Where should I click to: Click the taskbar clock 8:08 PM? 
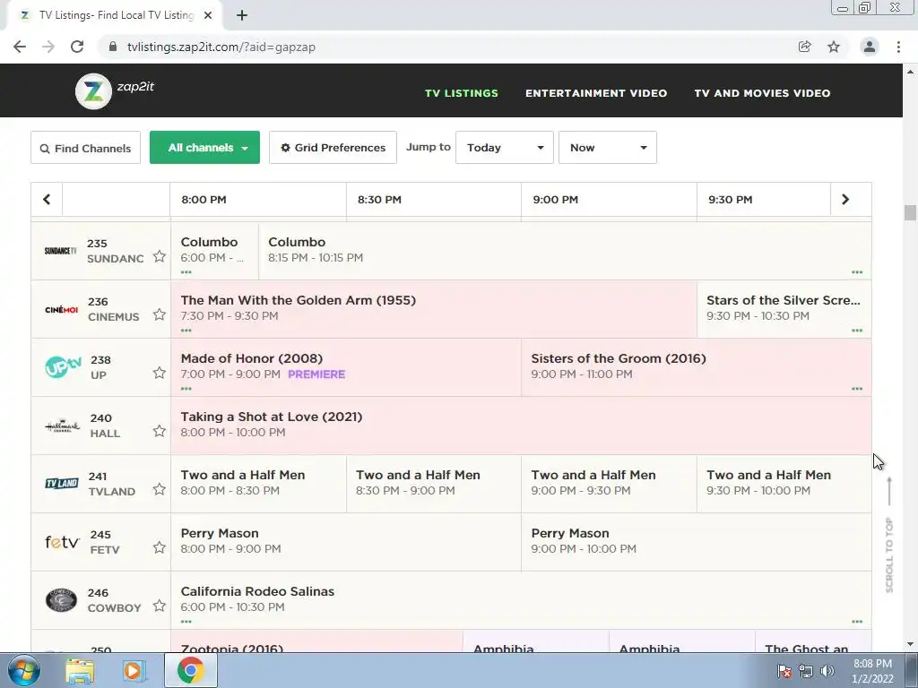[873, 671]
